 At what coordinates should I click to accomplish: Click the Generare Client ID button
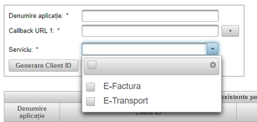pyautogui.click(x=43, y=66)
